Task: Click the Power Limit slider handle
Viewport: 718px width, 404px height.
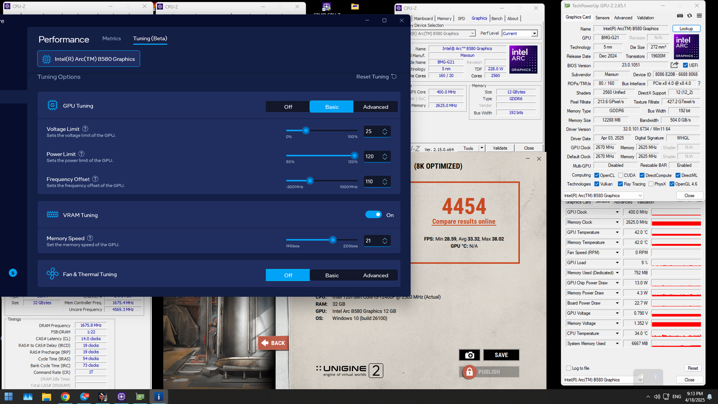Action: (355, 156)
